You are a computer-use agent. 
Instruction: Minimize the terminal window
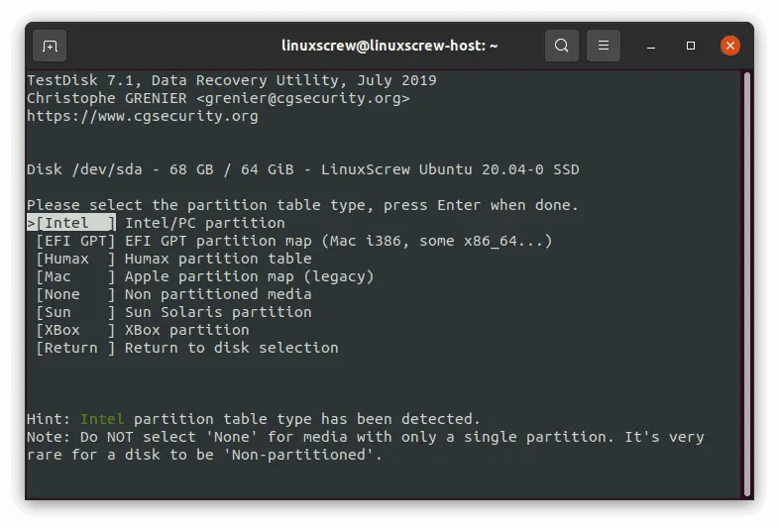(x=651, y=46)
